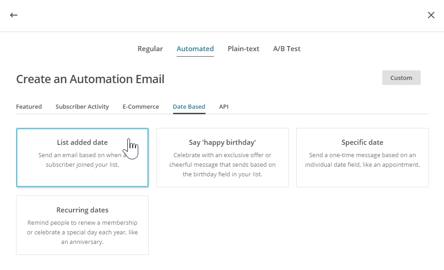Click the back arrow icon
Image resolution: width=444 pixels, height=270 pixels.
14,15
